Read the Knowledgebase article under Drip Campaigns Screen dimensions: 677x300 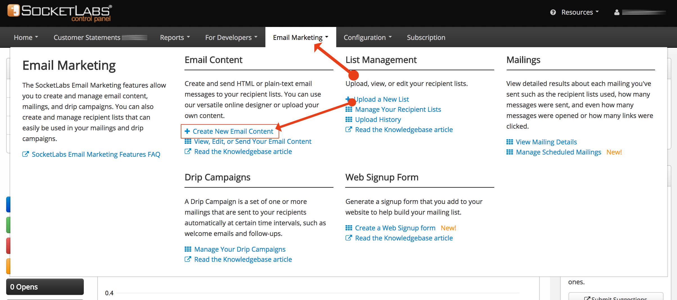[x=243, y=259]
